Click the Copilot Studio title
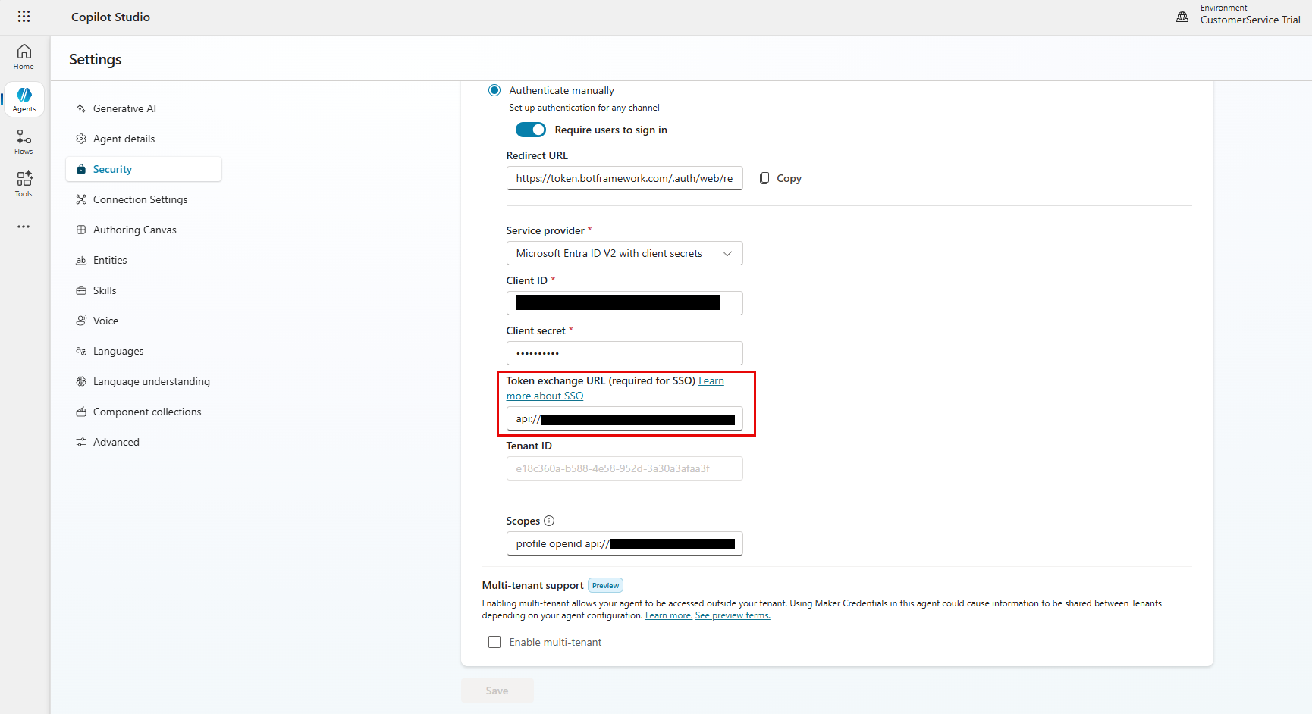The height and width of the screenshot is (714, 1312). click(x=111, y=17)
